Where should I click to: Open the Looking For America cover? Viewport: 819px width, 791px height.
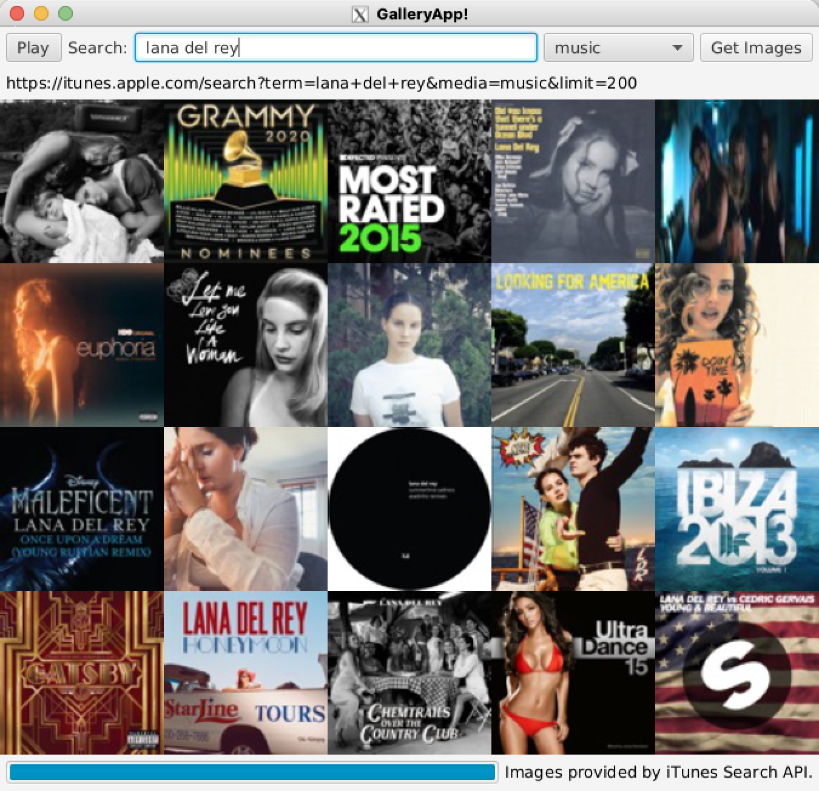(x=573, y=345)
